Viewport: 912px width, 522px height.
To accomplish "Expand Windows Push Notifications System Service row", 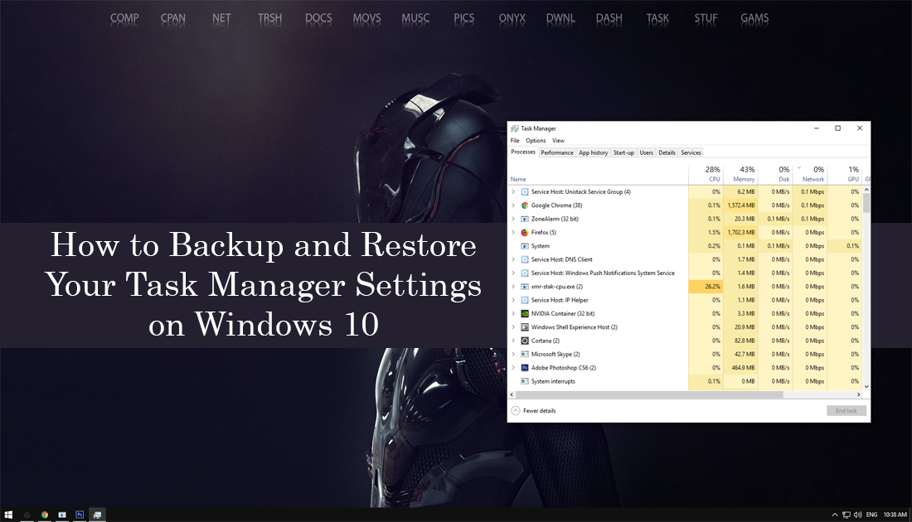I will pyautogui.click(x=513, y=273).
